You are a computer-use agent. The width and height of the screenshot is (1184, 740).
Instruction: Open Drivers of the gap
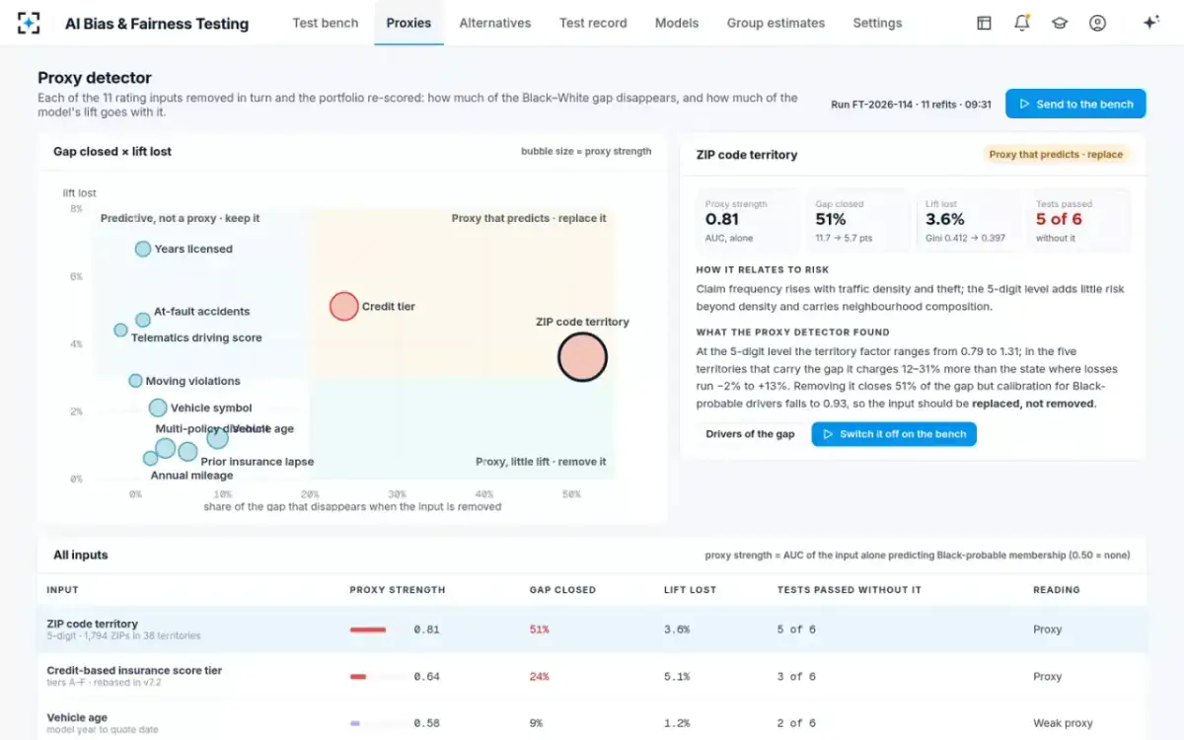point(750,434)
